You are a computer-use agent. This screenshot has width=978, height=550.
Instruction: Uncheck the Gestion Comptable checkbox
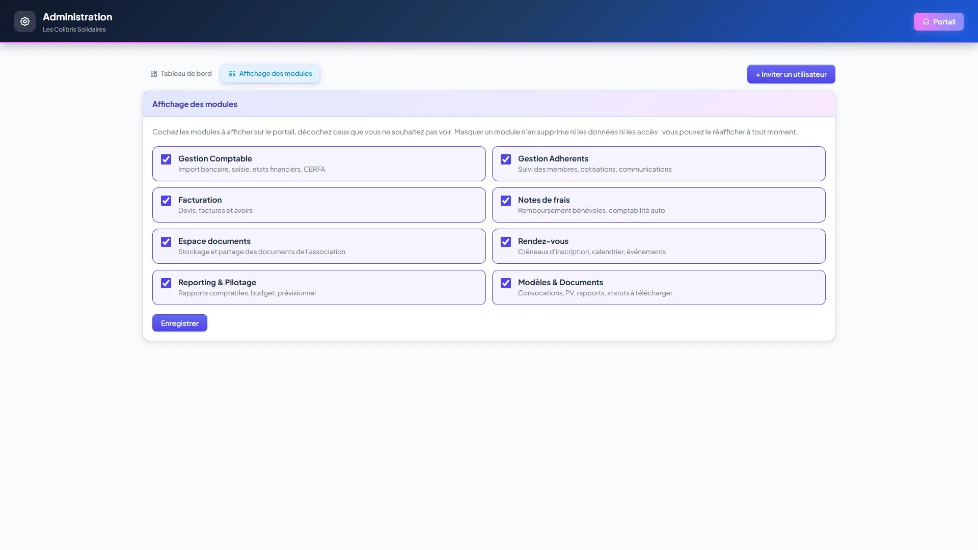pyautogui.click(x=166, y=159)
